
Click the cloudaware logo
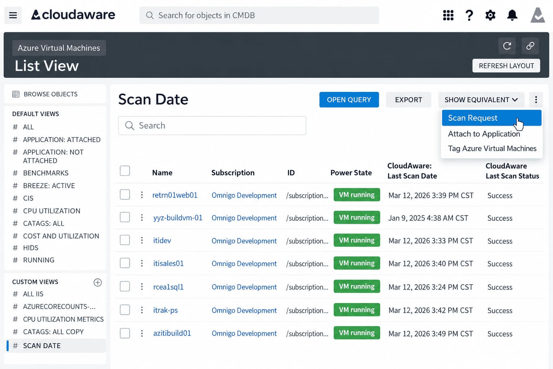coord(73,15)
